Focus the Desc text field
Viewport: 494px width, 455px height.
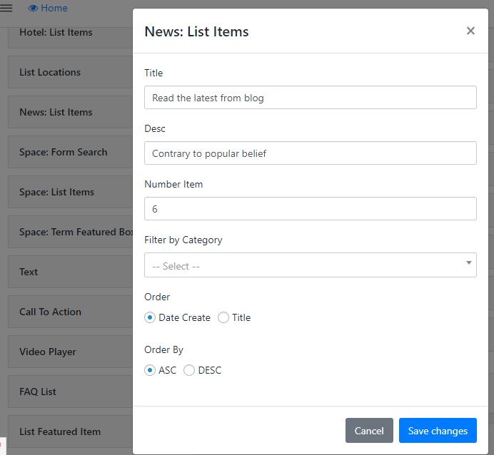click(x=310, y=153)
